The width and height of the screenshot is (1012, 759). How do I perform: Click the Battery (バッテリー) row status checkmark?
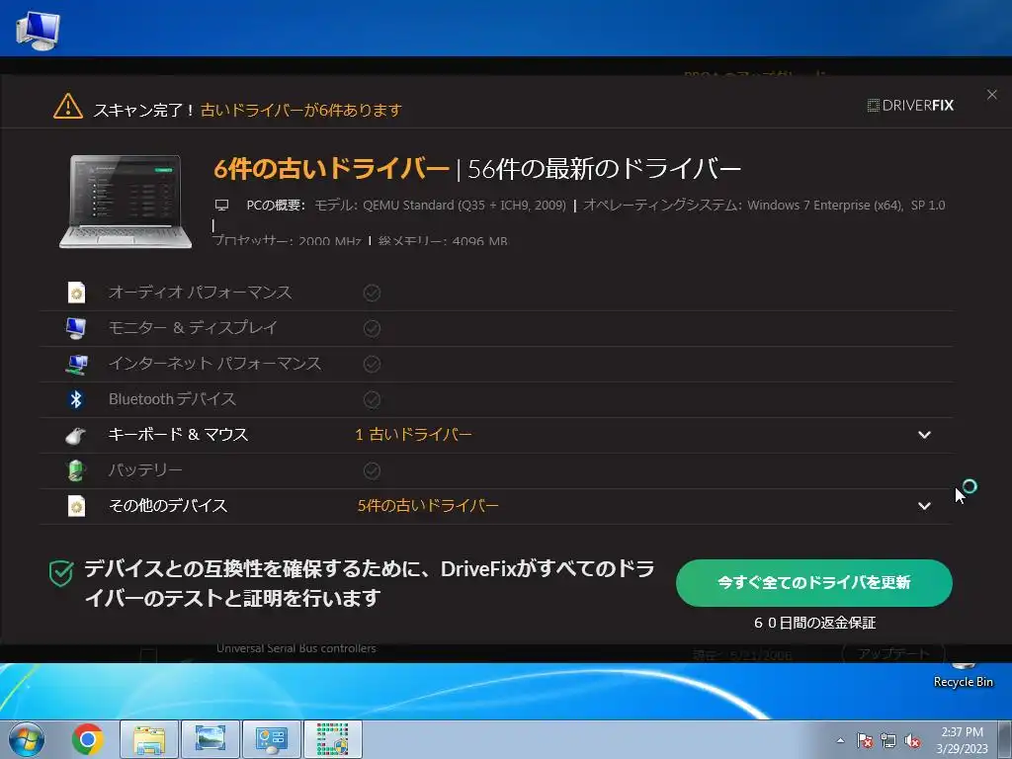(372, 470)
